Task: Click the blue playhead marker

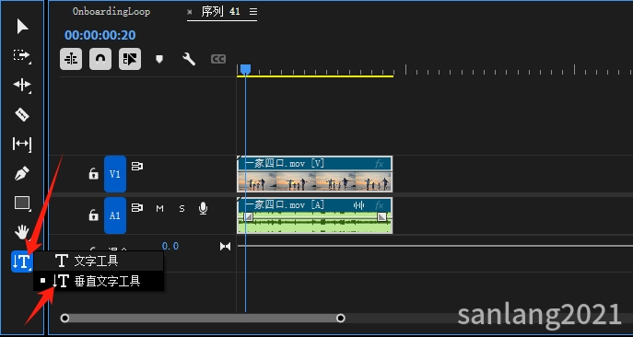Action: (245, 69)
